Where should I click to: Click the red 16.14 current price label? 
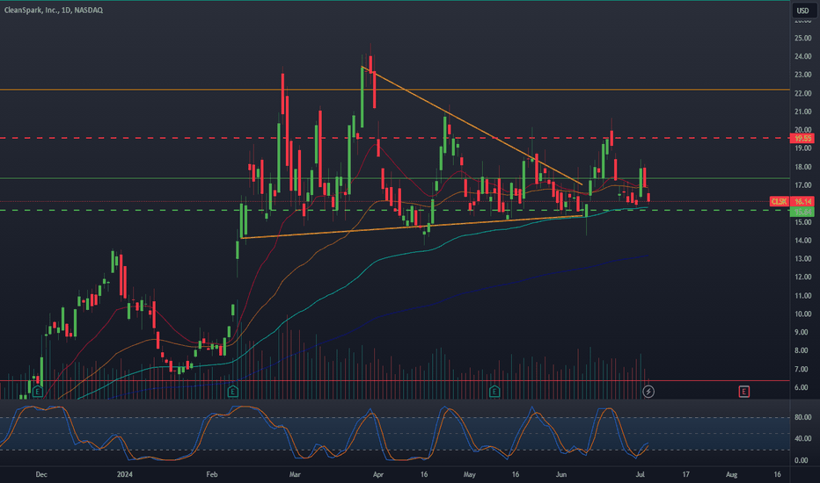[802, 201]
